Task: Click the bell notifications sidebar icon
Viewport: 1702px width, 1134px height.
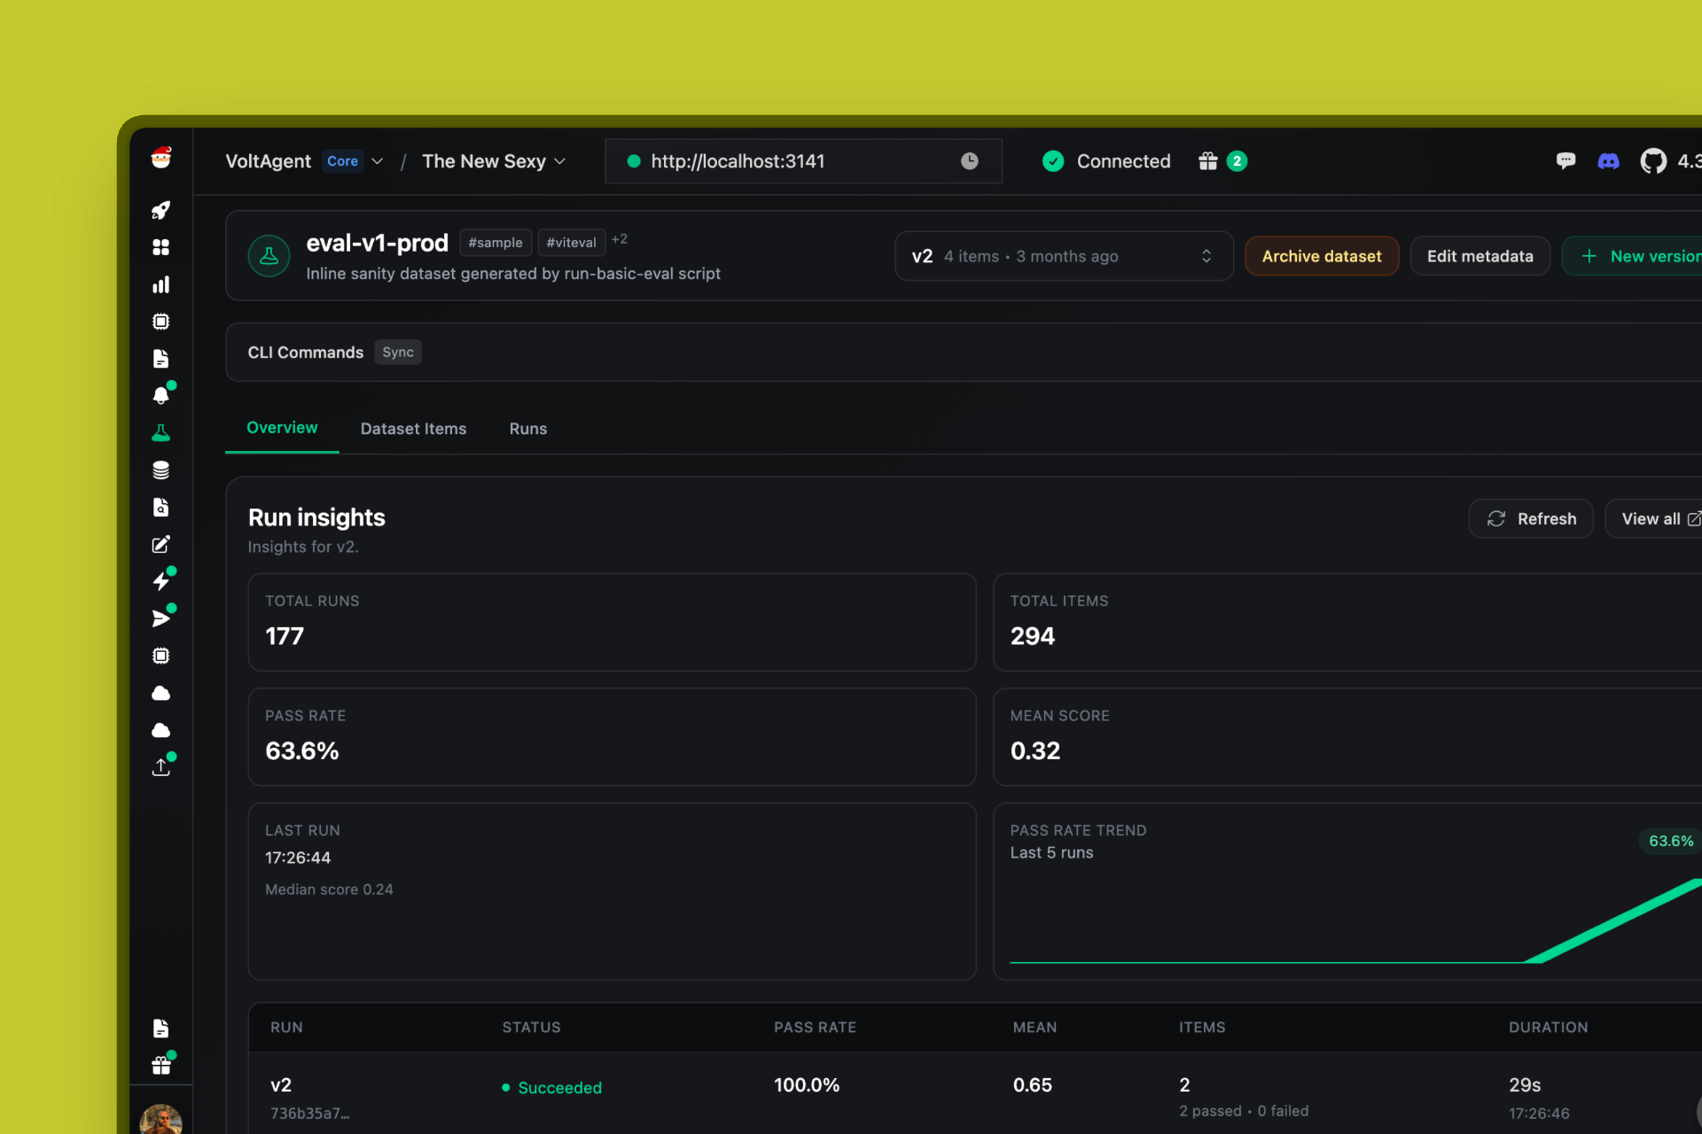Action: [x=160, y=395]
